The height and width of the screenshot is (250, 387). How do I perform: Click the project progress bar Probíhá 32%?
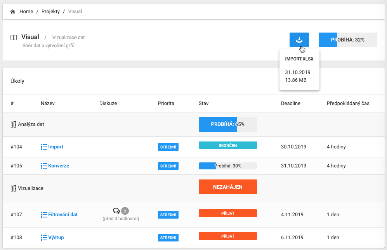point(347,40)
